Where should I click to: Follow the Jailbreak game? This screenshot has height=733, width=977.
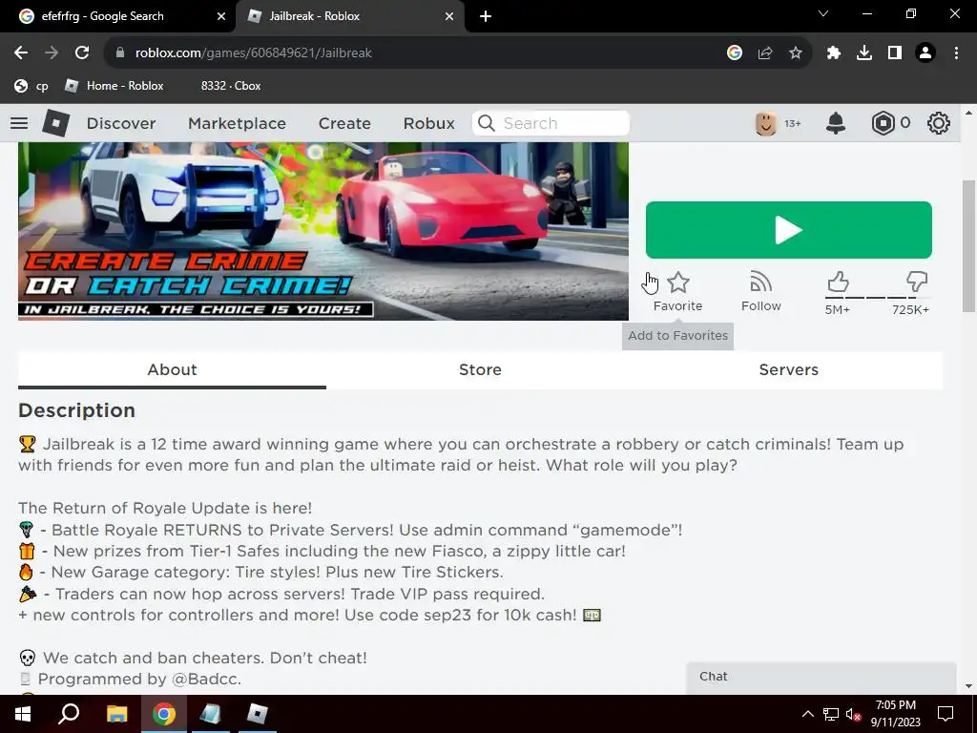tap(760, 292)
